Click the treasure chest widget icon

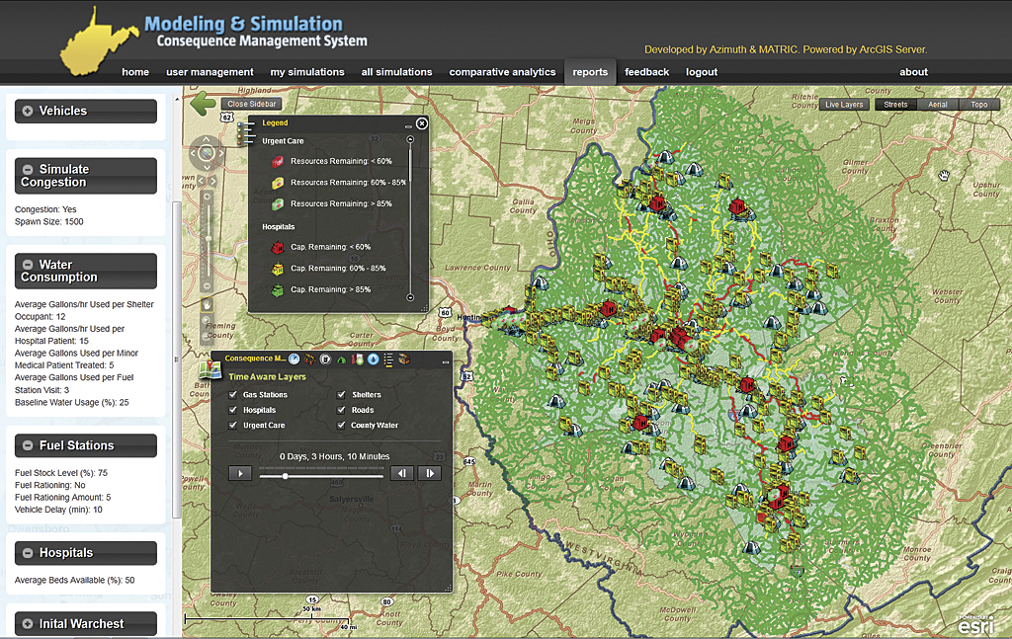tap(404, 359)
